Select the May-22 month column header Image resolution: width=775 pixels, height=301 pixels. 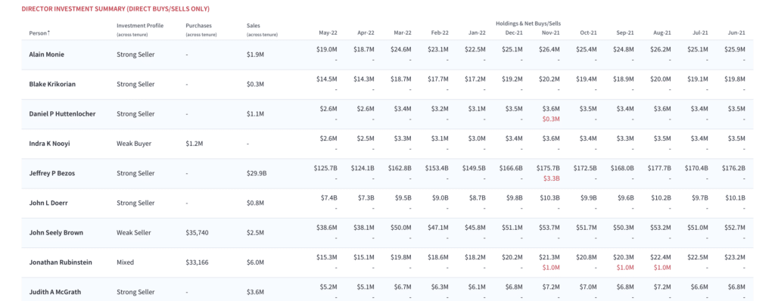coord(328,33)
